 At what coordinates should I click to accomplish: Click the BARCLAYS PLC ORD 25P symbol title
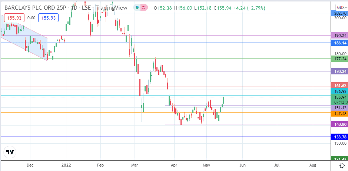35,8
